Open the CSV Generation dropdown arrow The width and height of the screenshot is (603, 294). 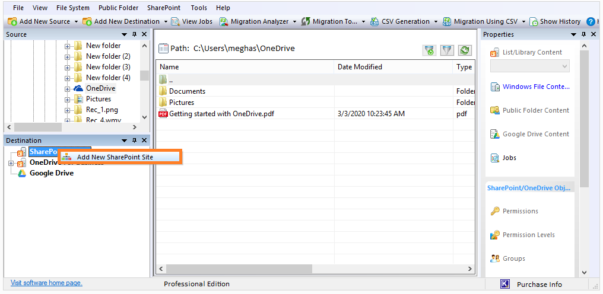point(436,21)
